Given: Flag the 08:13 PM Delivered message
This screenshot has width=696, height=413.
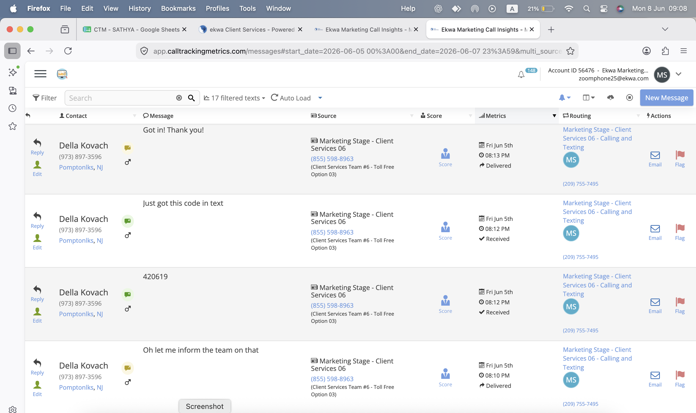Looking at the screenshot, I should point(680,159).
